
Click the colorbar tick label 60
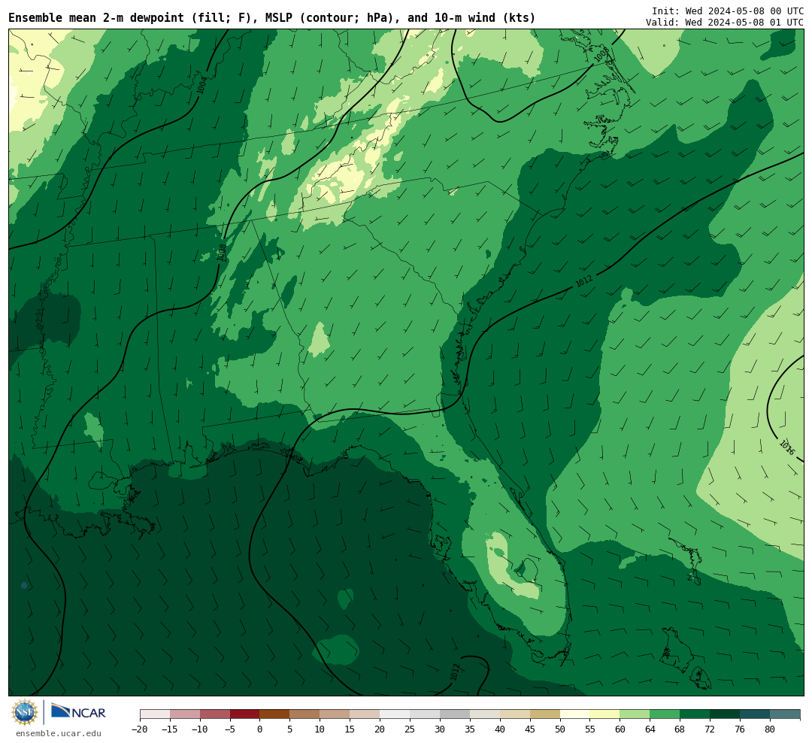[x=620, y=729]
